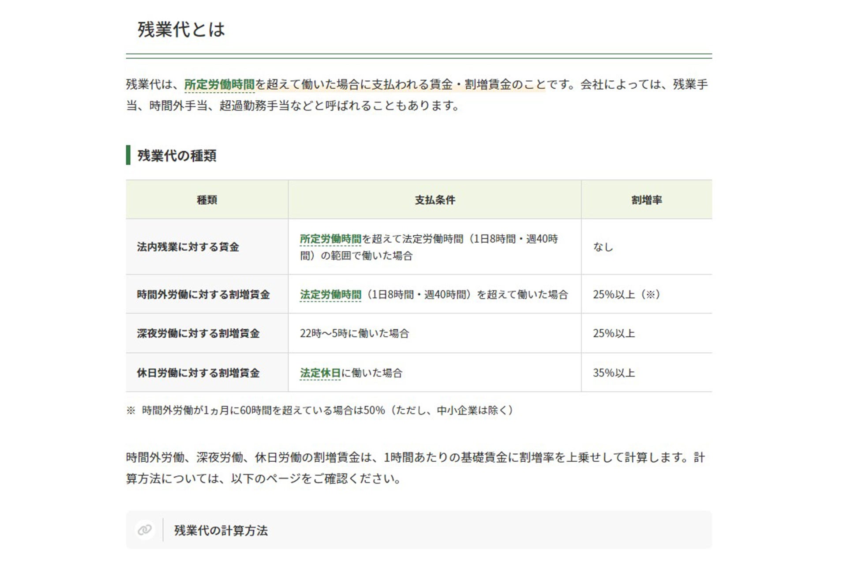Click the 法定休日 glossary link

coord(320,373)
